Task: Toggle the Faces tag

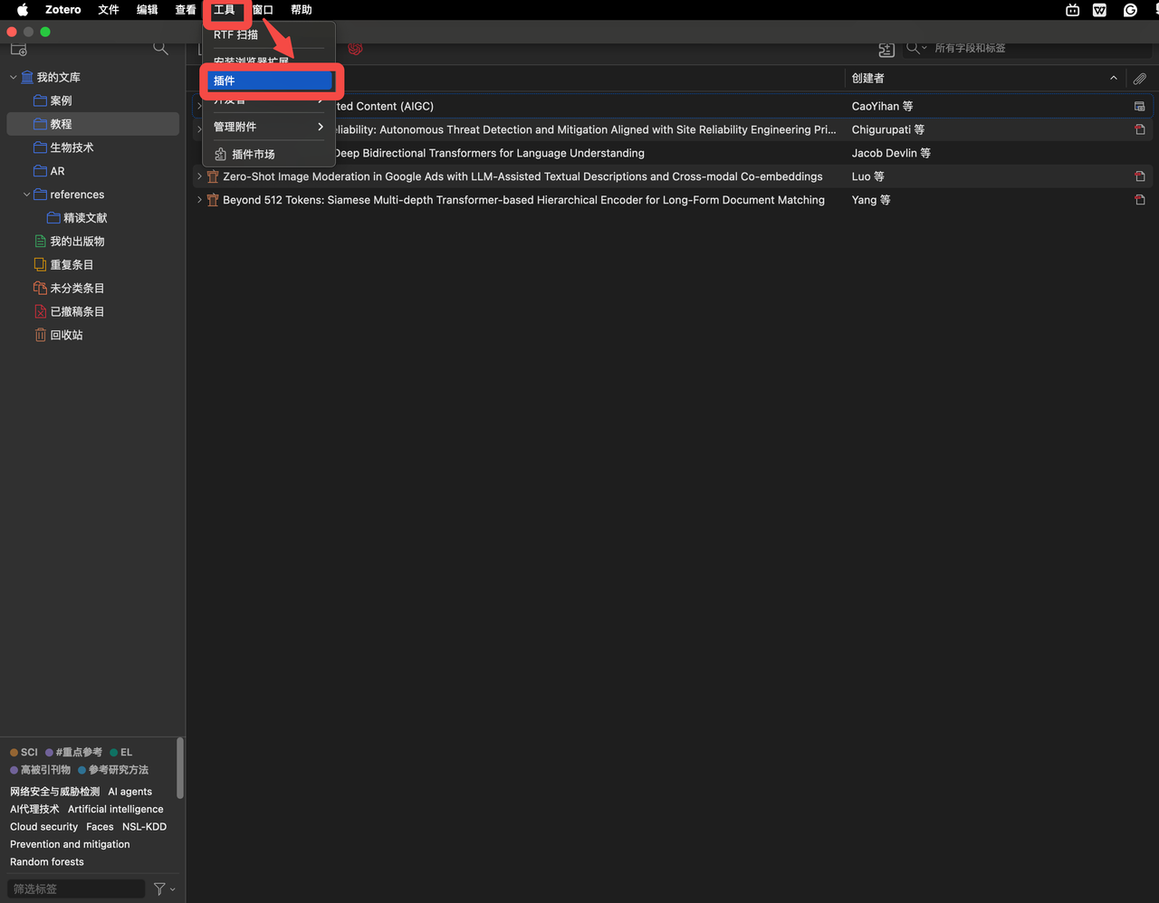Action: click(x=100, y=827)
